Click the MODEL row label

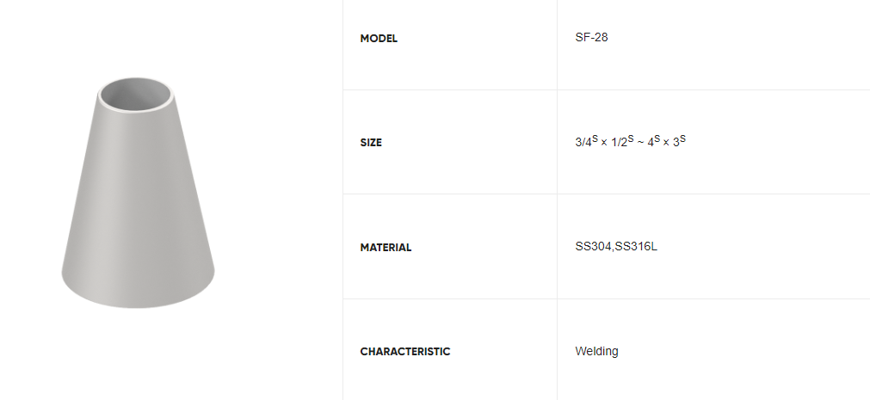(x=379, y=39)
